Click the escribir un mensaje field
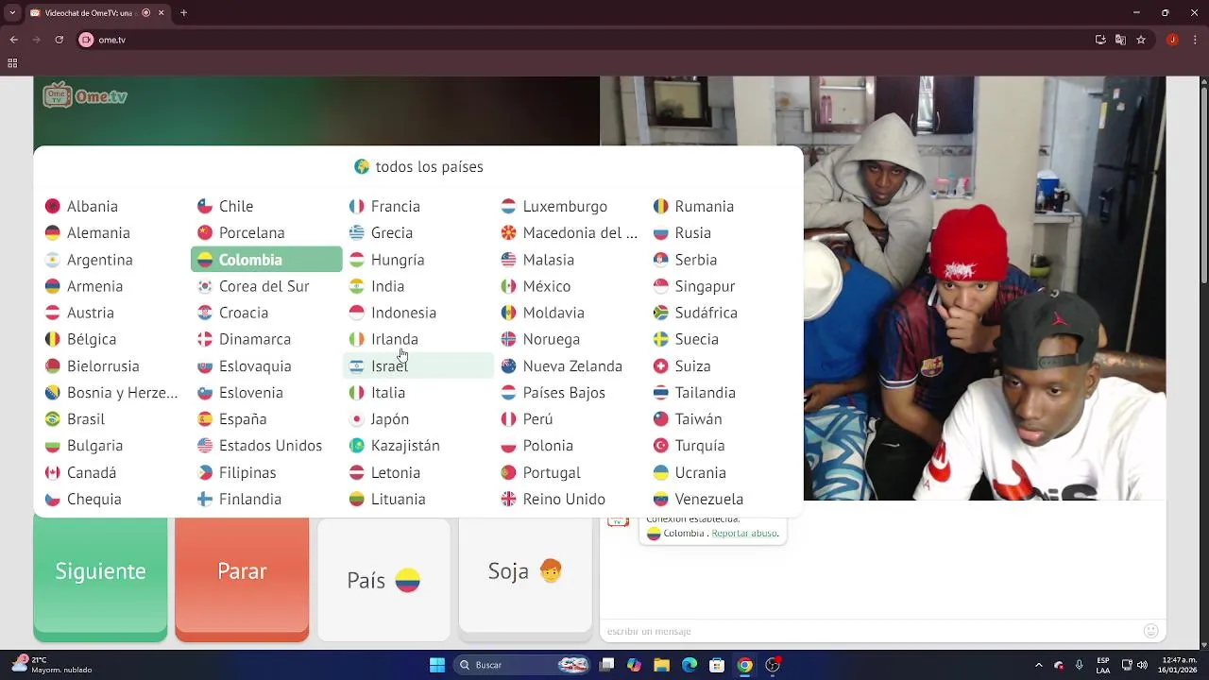Screen dimensions: 1209x680 tap(869, 631)
